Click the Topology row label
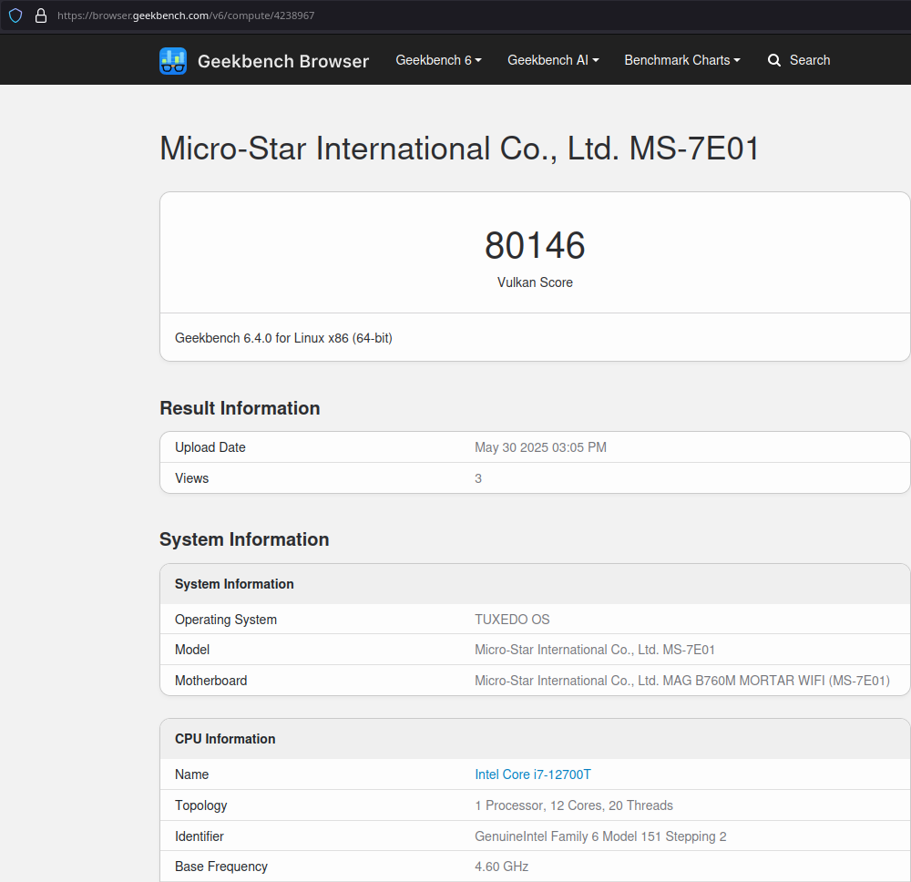Image resolution: width=911 pixels, height=882 pixels. click(x=201, y=805)
